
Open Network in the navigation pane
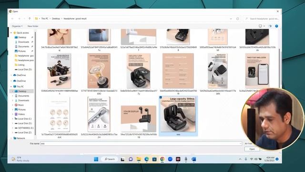pos(20,138)
